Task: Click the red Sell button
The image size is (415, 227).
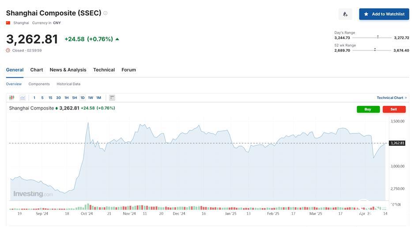Action: point(394,109)
